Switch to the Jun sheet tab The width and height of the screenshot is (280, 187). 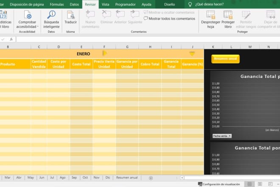pos(42,178)
